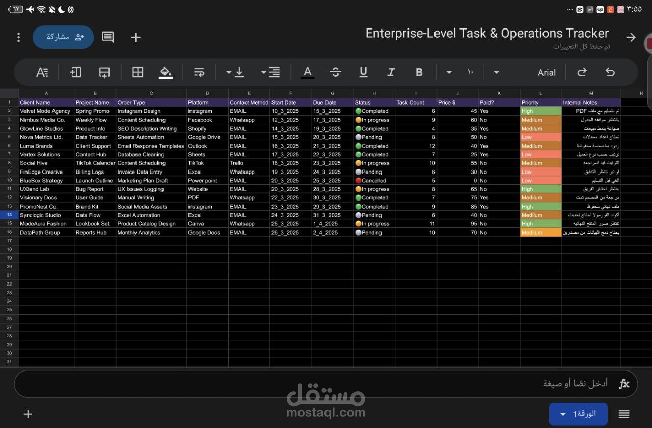Expand the horizontal alignment dropdown
The height and width of the screenshot is (428, 652).
coord(270,72)
